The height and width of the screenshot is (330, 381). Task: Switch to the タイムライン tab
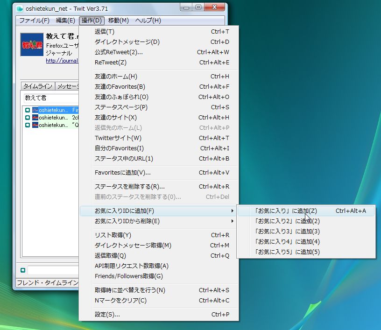tap(38, 86)
